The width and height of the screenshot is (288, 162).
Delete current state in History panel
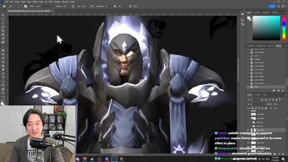coord(283,90)
